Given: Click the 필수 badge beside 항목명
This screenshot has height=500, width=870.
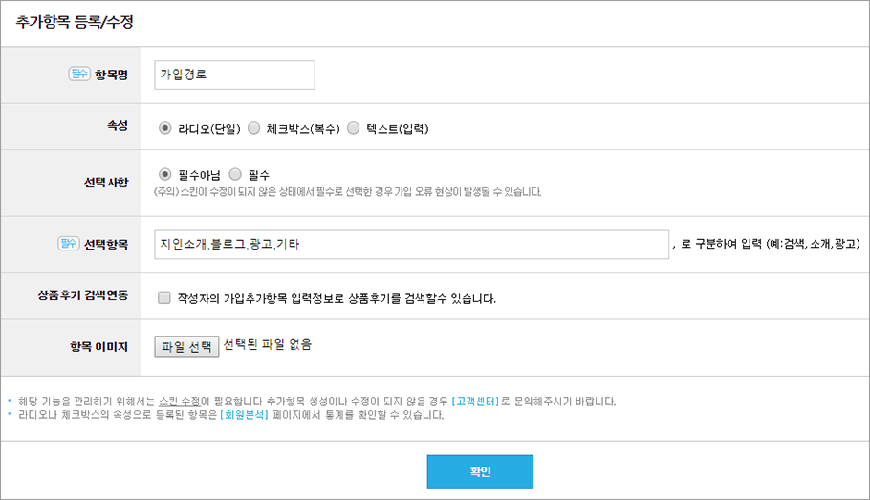Looking at the screenshot, I should pyautogui.click(x=79, y=74).
